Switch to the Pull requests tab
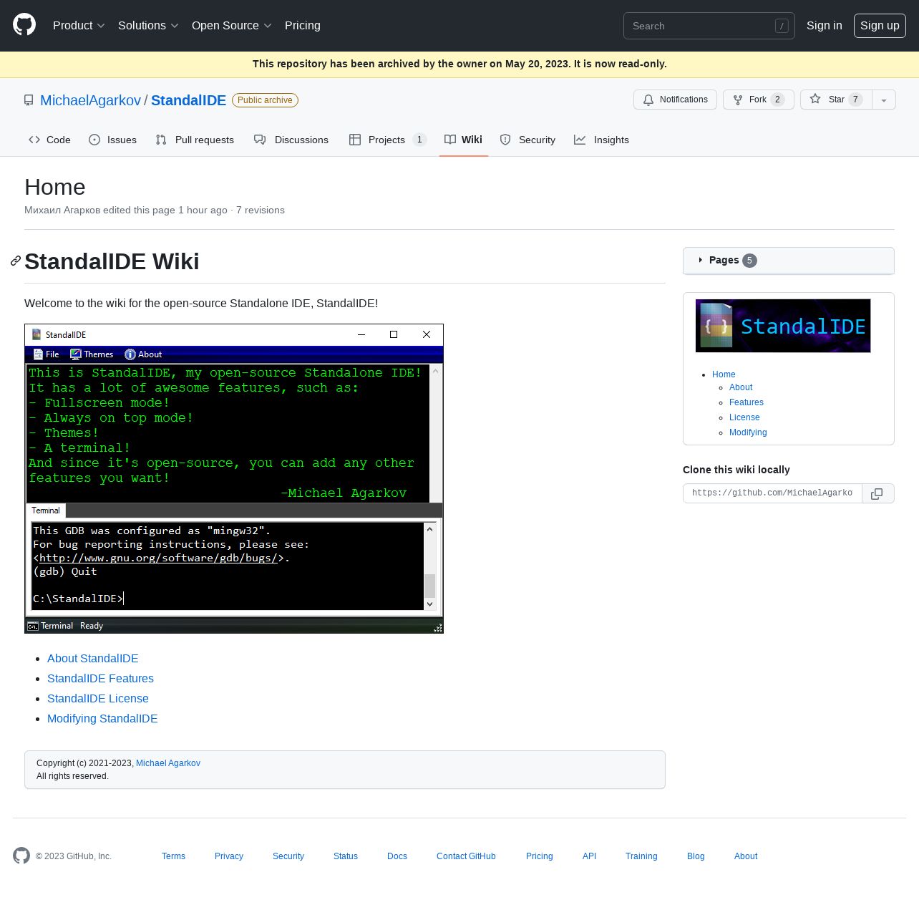The height and width of the screenshot is (900, 919). point(195,140)
